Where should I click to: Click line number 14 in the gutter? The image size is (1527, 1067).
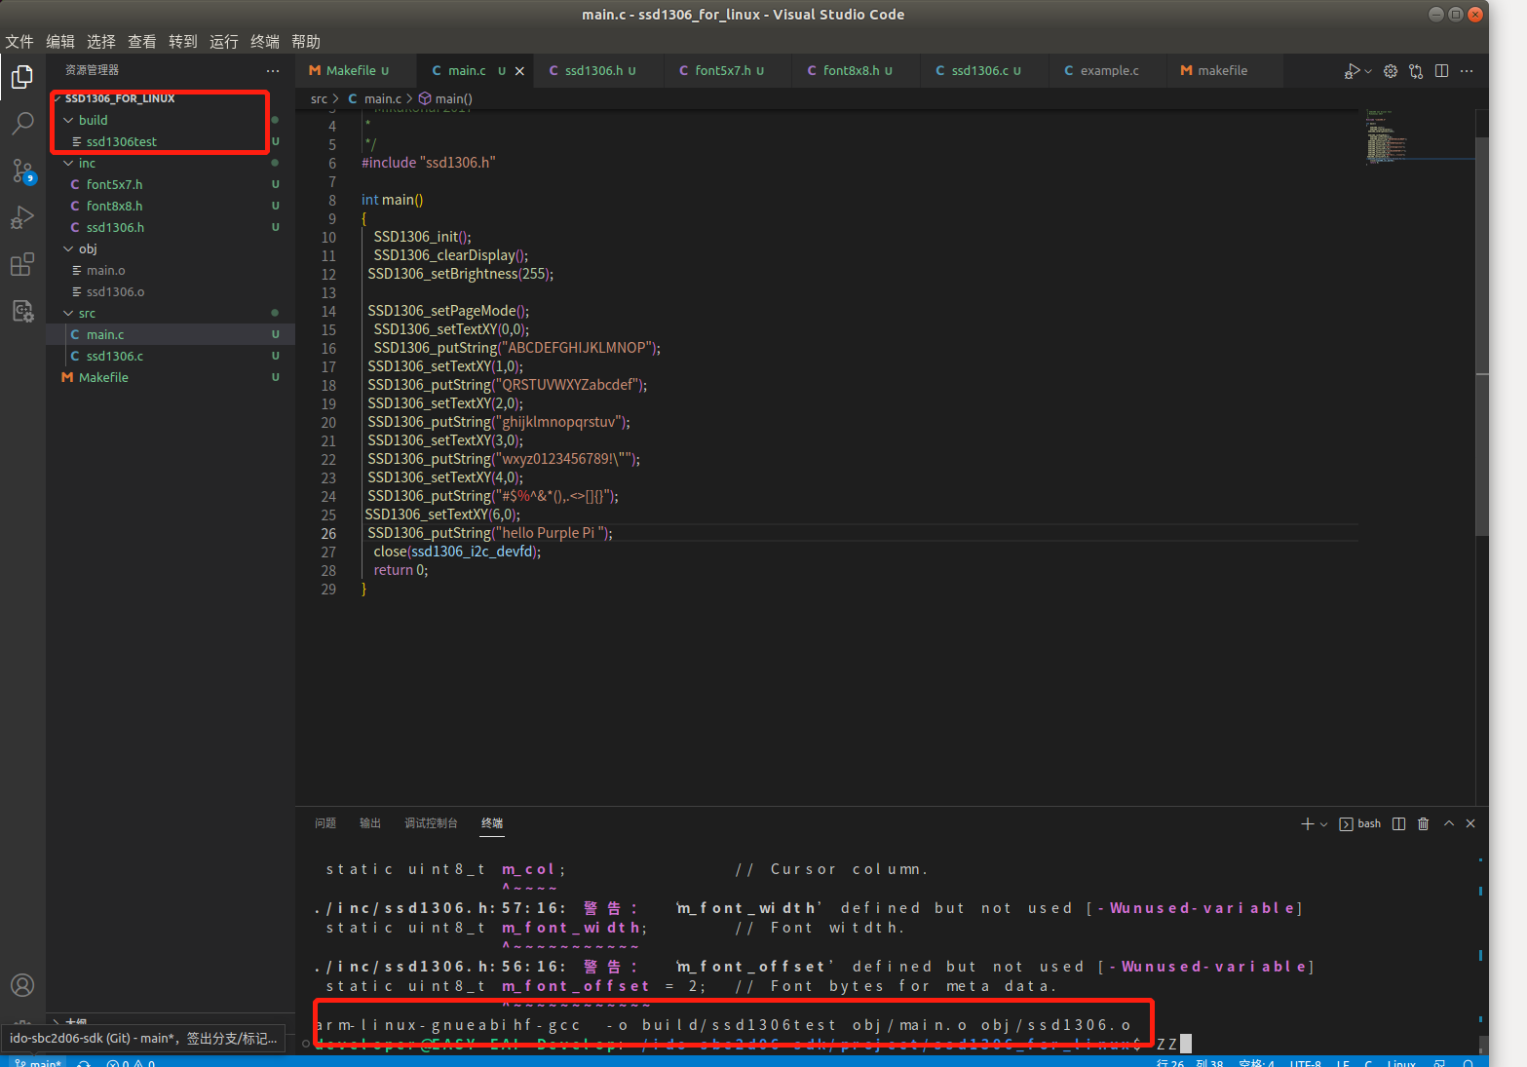(328, 312)
